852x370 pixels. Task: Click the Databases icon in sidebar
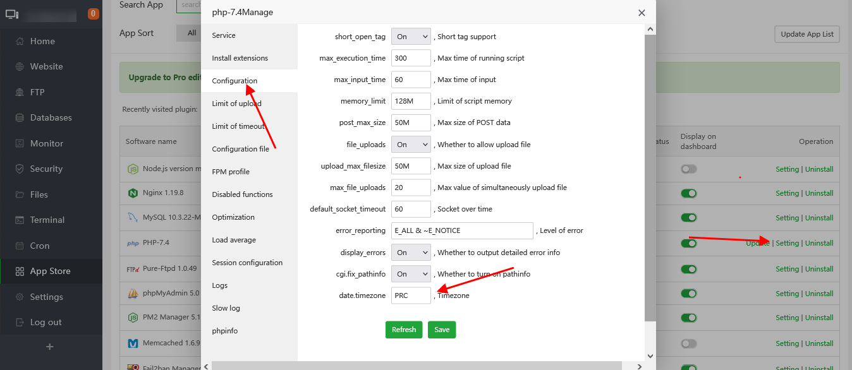click(19, 118)
